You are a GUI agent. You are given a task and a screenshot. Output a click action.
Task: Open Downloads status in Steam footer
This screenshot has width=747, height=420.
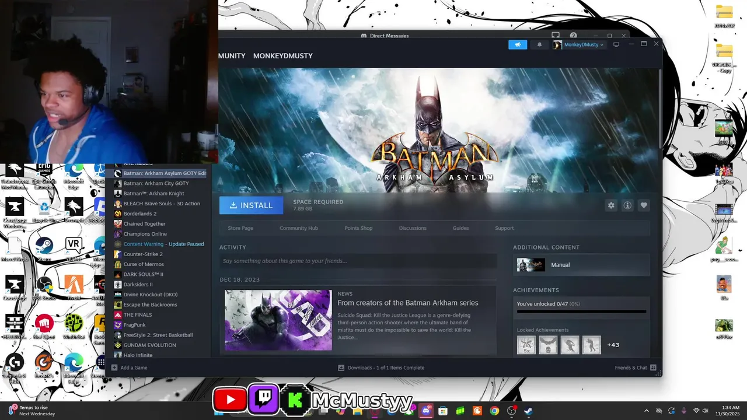pyautogui.click(x=381, y=367)
